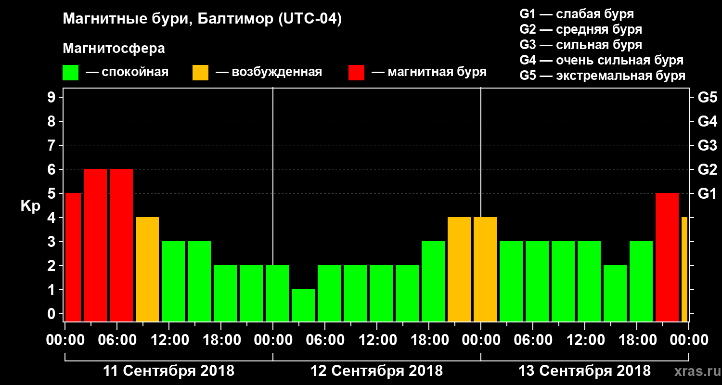Click the green "спокойная" legend swatch
The height and width of the screenshot is (385, 722).
click(70, 73)
